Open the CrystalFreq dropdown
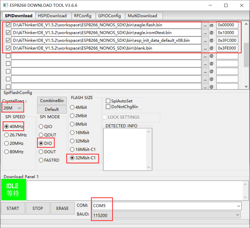 12,108
